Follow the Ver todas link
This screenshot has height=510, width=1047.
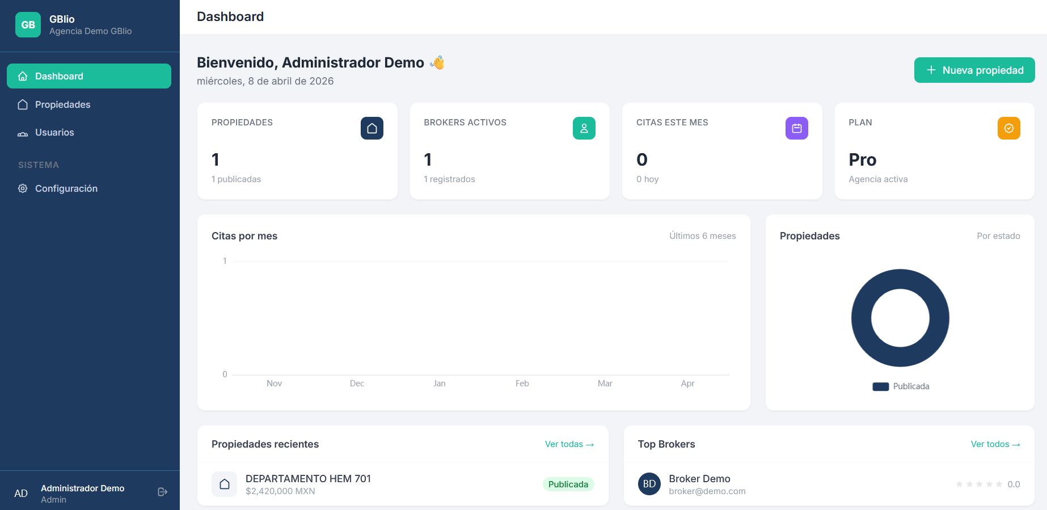[569, 444]
